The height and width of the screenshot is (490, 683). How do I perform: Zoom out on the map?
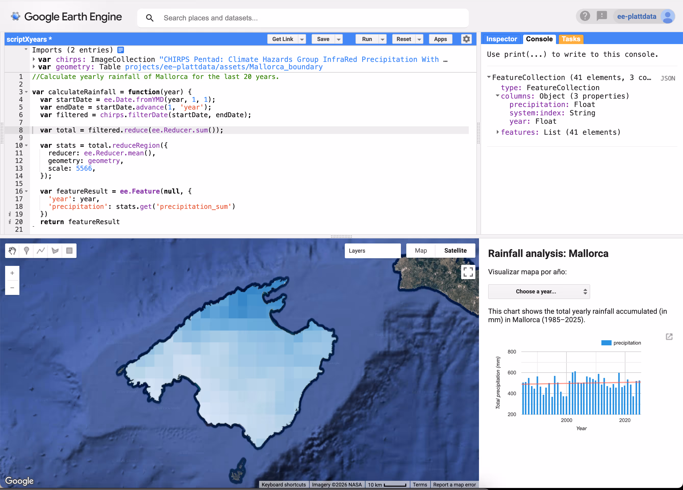click(12, 288)
